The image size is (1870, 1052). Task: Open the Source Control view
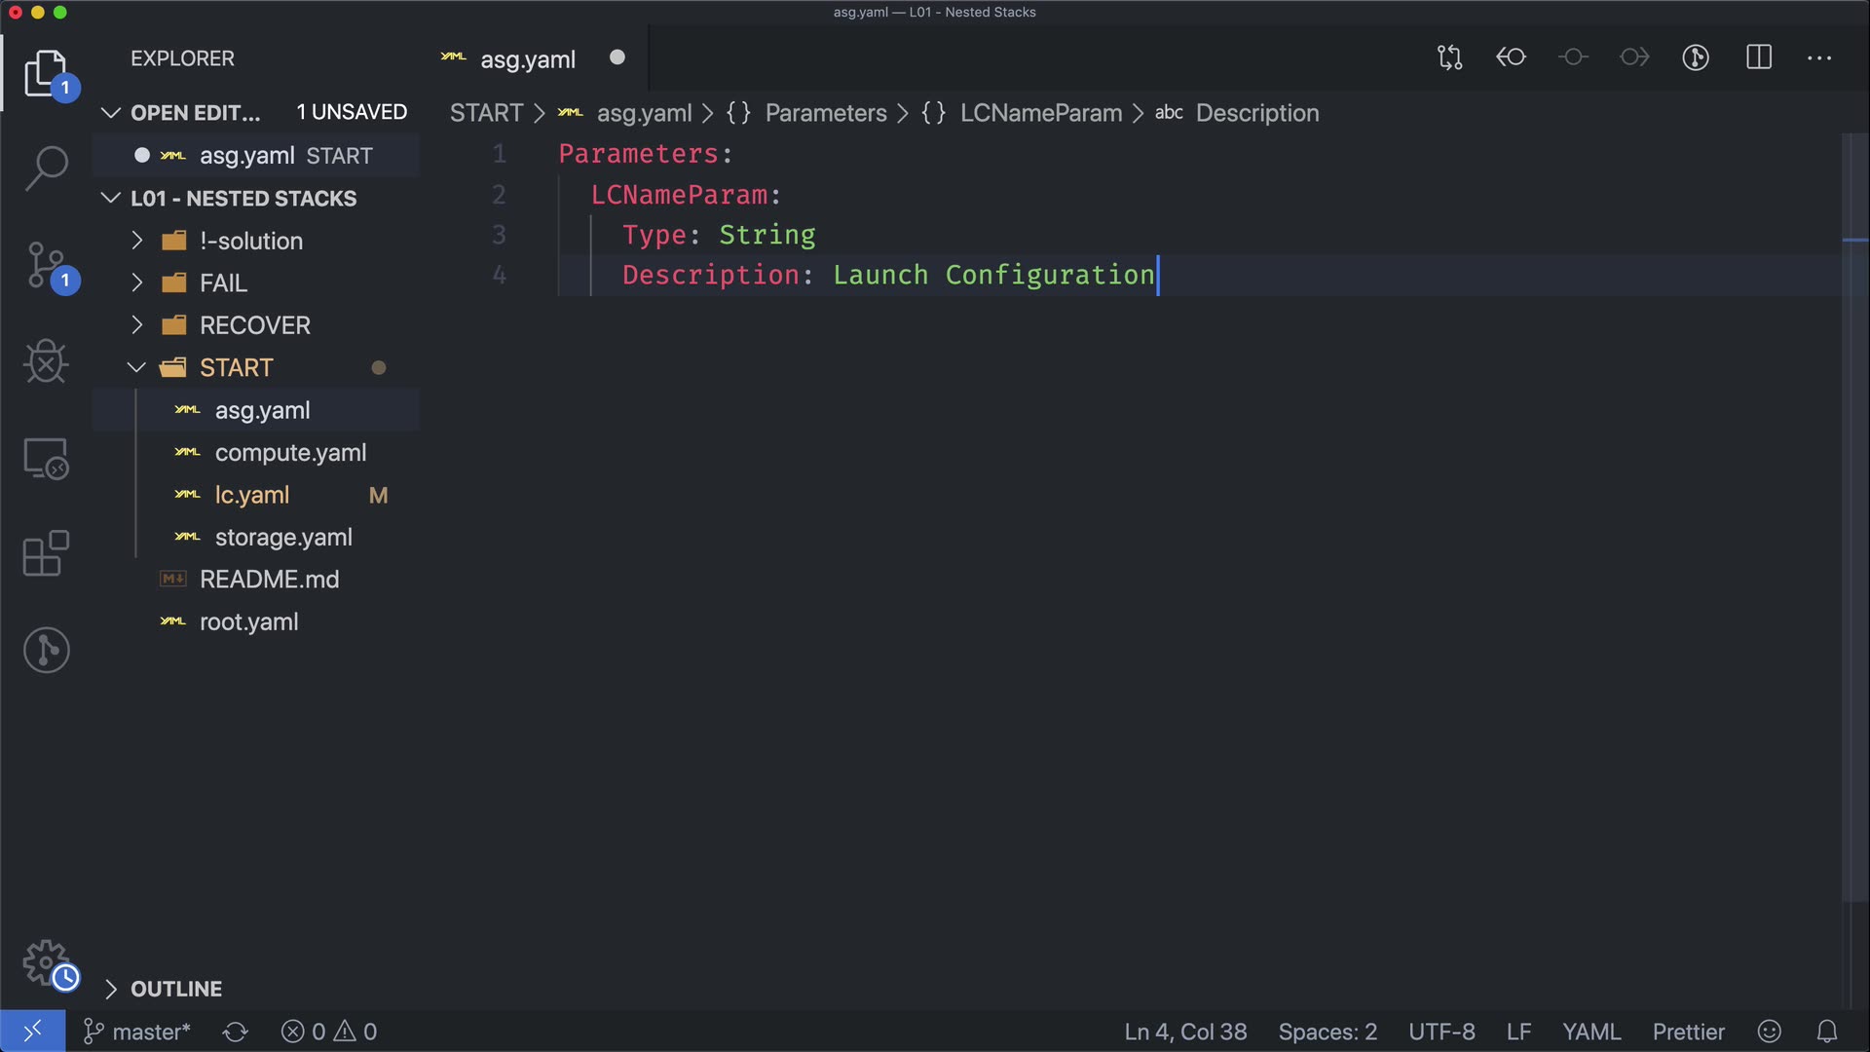pos(46,265)
